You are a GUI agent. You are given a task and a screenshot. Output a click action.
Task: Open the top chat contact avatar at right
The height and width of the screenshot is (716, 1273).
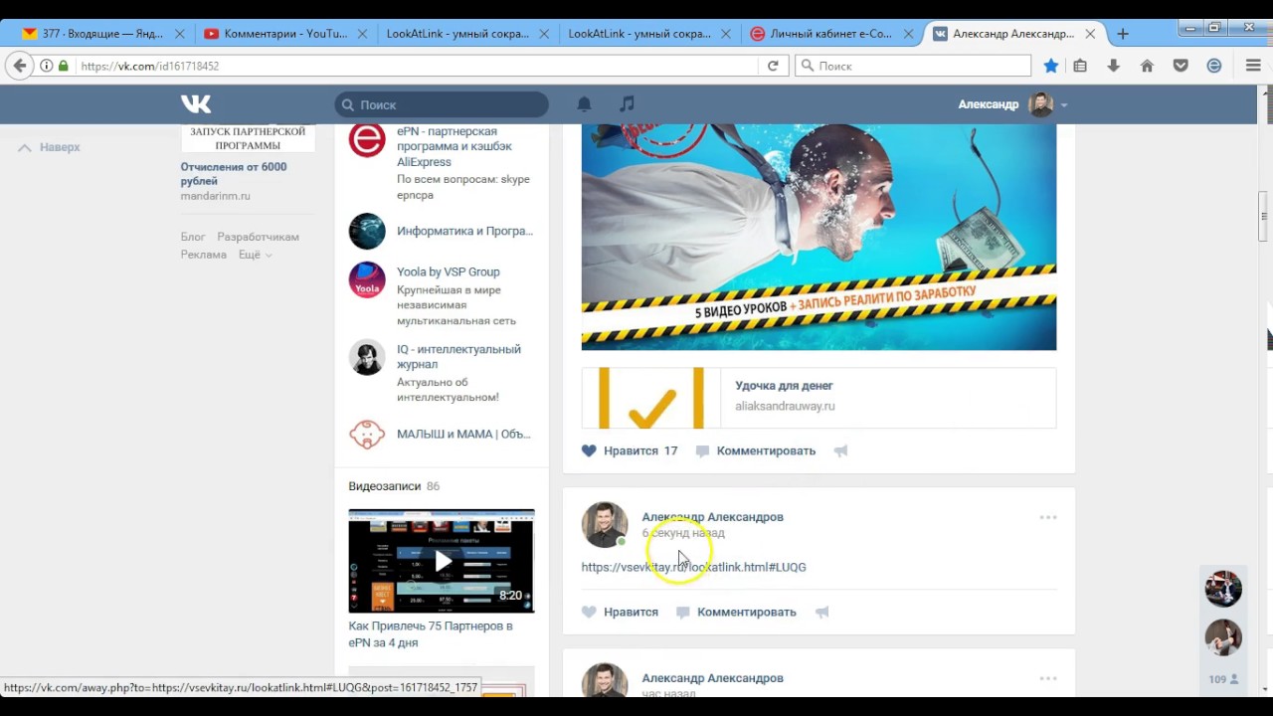[1223, 589]
